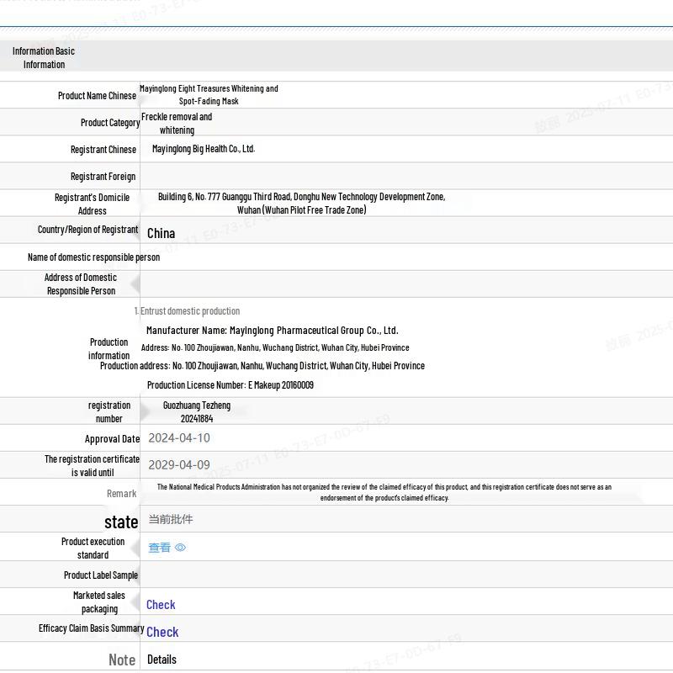Click the state field showing 当前批件

coord(170,519)
